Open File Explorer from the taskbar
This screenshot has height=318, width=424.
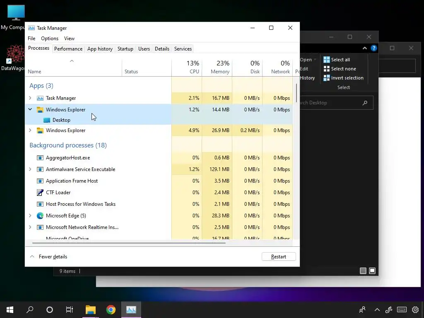click(x=91, y=310)
